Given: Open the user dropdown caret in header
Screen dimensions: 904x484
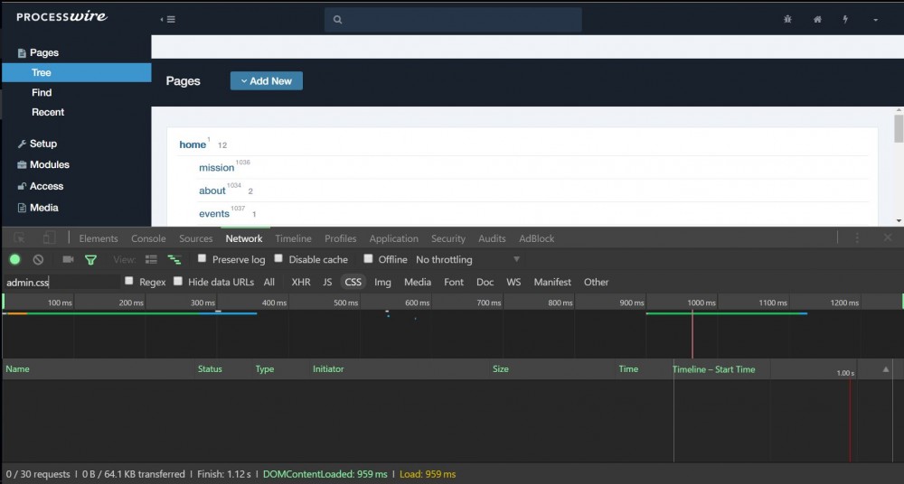Looking at the screenshot, I should coord(875,20).
